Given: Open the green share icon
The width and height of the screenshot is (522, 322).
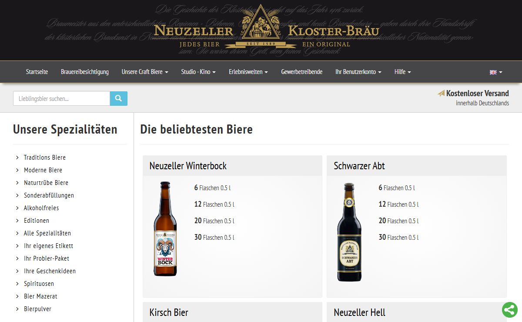Looking at the screenshot, I should pos(509,310).
